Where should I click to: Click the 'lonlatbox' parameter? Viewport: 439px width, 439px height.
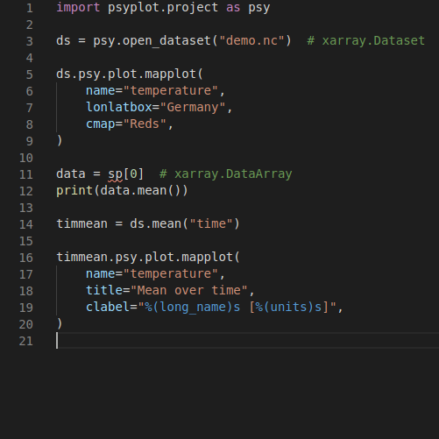[x=119, y=107]
